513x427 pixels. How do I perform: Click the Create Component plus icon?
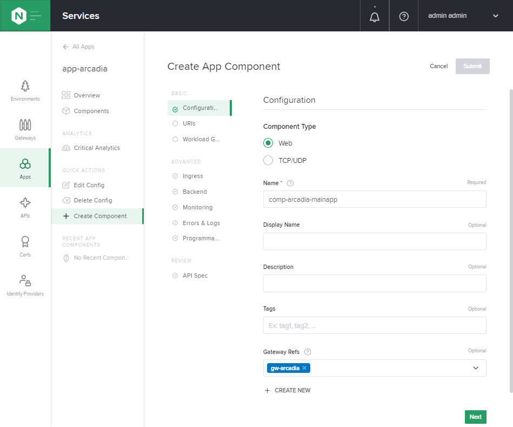(x=66, y=216)
